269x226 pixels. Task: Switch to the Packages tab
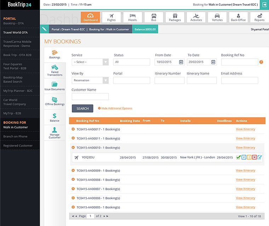[x=175, y=17]
